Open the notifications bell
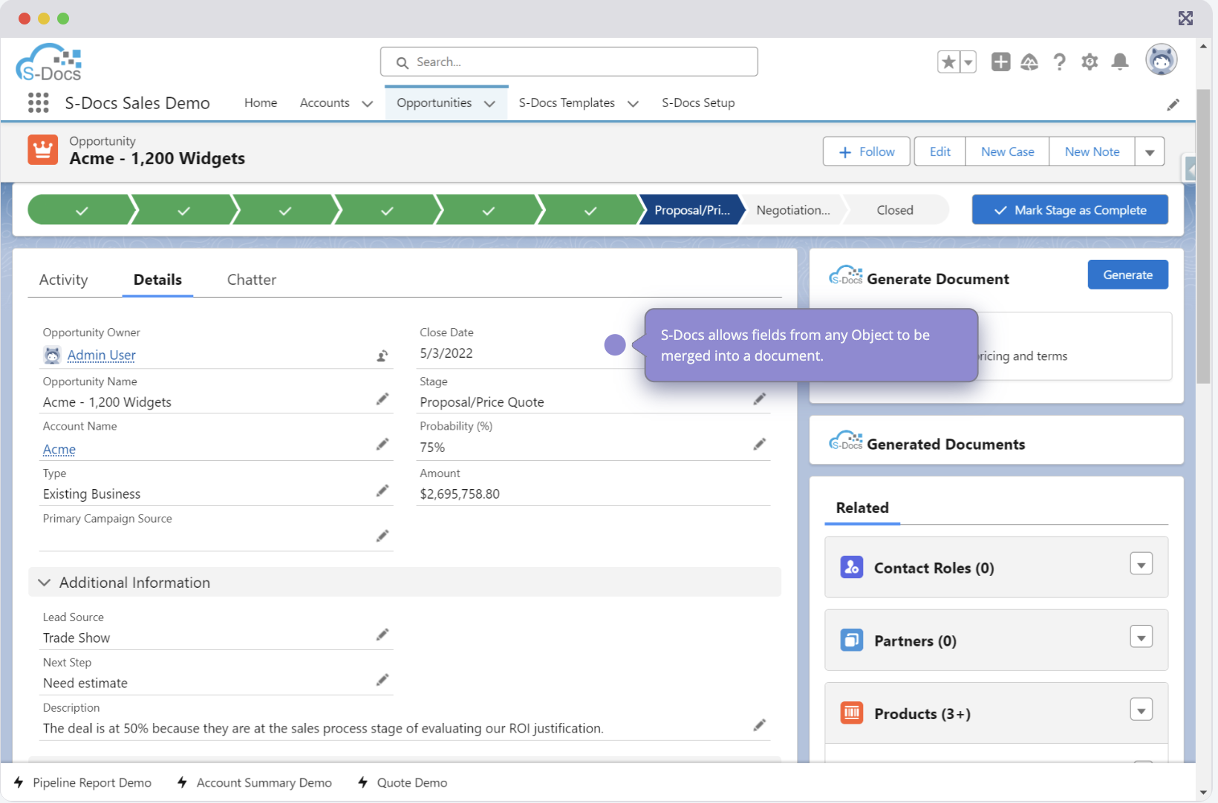Image resolution: width=1218 pixels, height=803 pixels. coord(1120,62)
